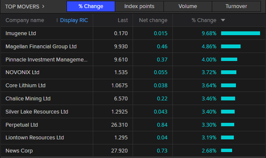Sort by Net change column header
The width and height of the screenshot is (266, 158).
[x=153, y=20]
